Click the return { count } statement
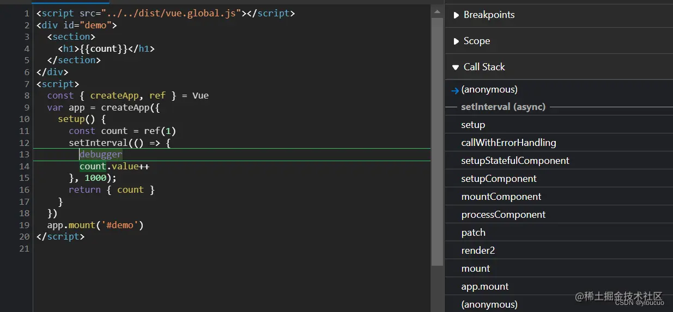Screen dimensions: 673x312 click(112, 189)
